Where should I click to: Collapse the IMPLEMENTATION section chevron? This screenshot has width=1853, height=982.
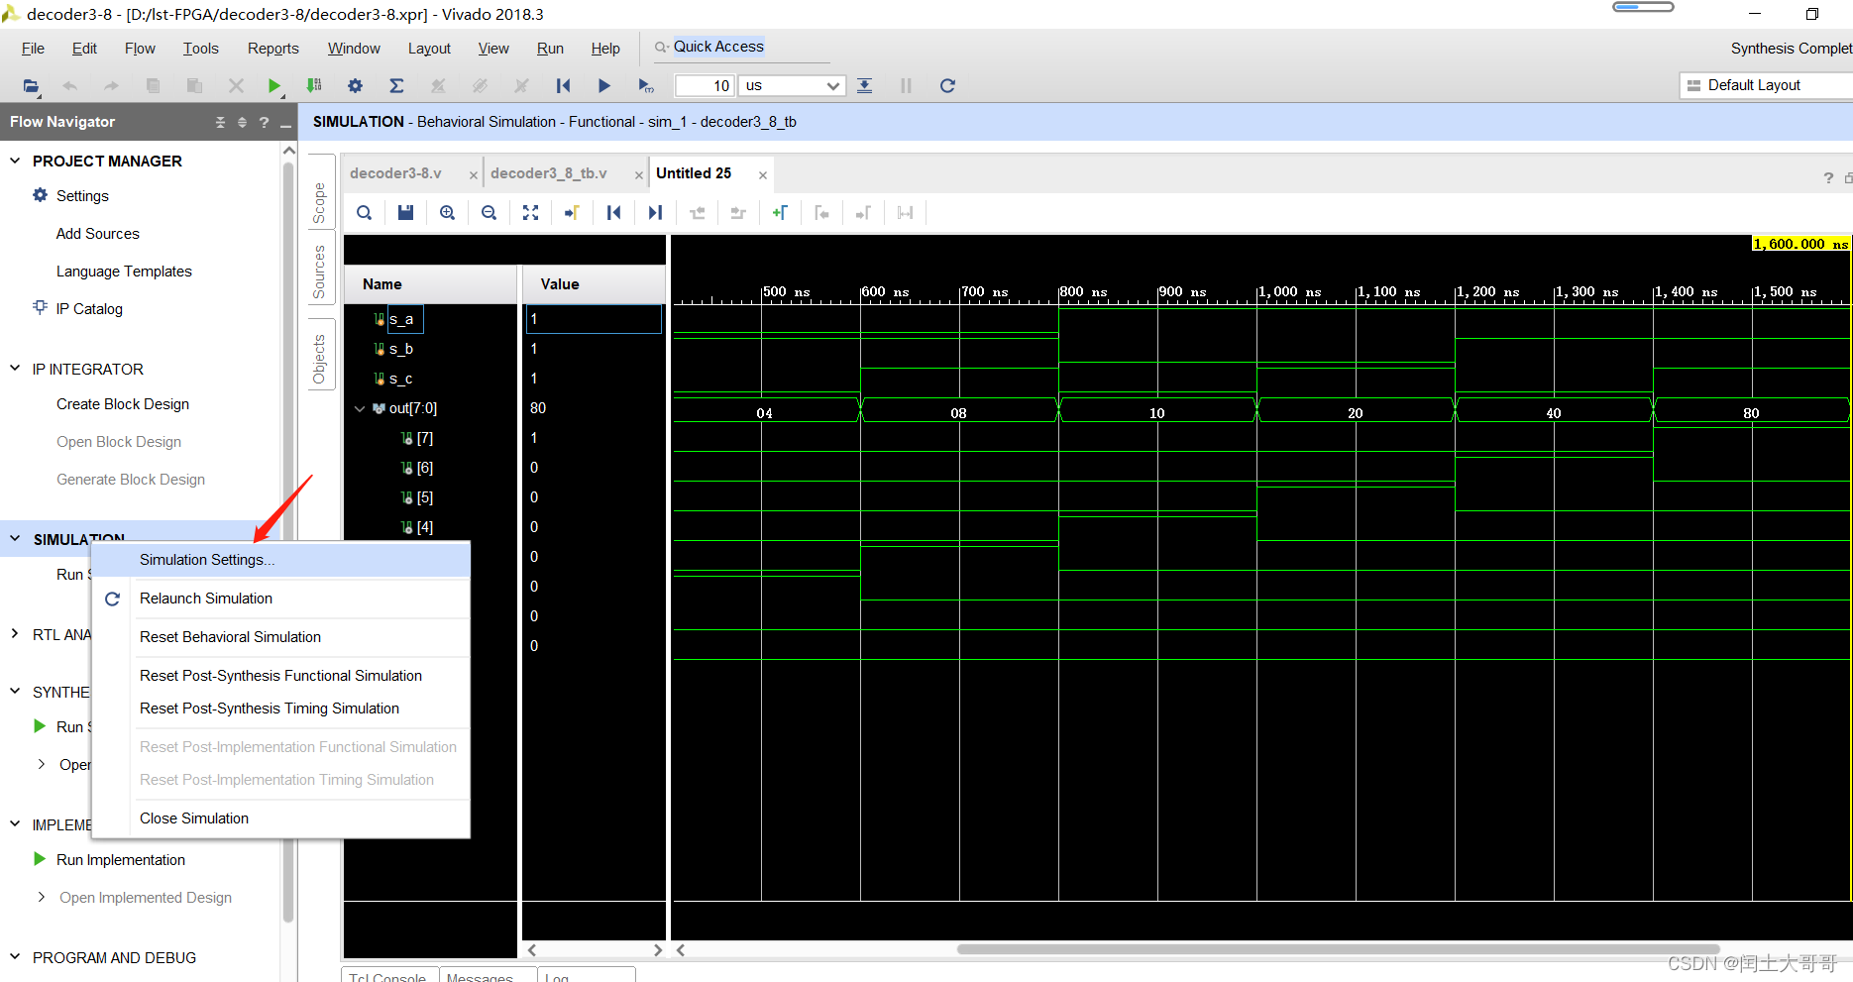click(15, 824)
